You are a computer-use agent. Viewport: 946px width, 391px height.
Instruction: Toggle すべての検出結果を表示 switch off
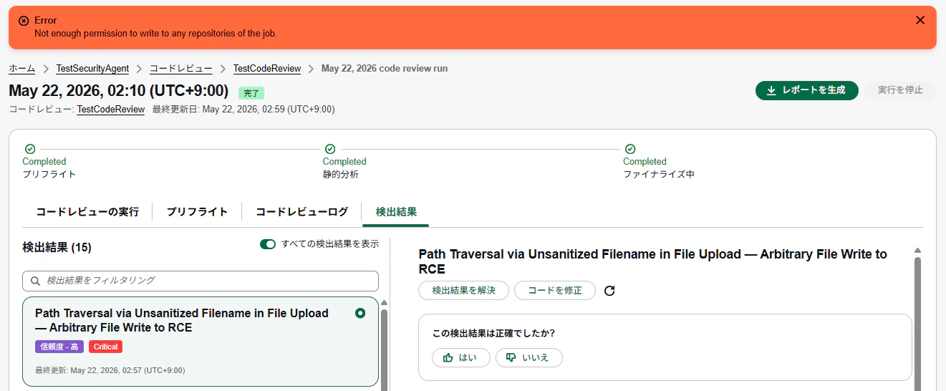tap(268, 244)
